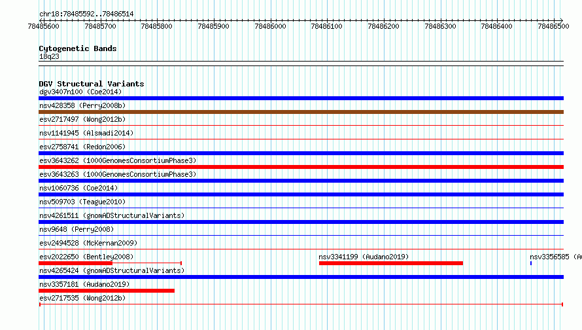Screen dimensions: 582x330
Task: Click ruler position 78486500
Action: [x=553, y=26]
